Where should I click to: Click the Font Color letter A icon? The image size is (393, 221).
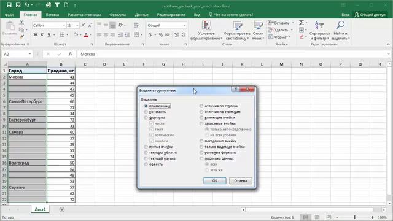click(86, 35)
